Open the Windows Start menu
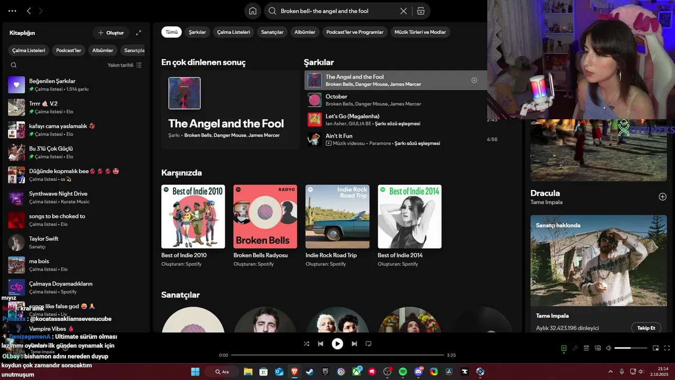The height and width of the screenshot is (380, 675). click(x=195, y=372)
